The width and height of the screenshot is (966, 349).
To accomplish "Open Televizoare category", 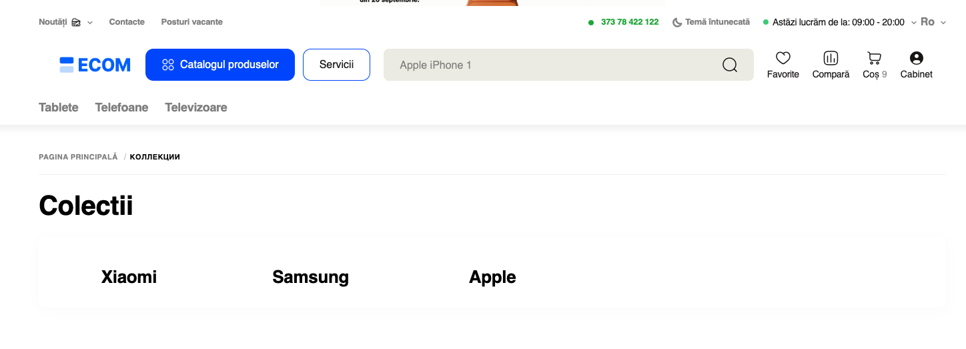I will coord(196,107).
